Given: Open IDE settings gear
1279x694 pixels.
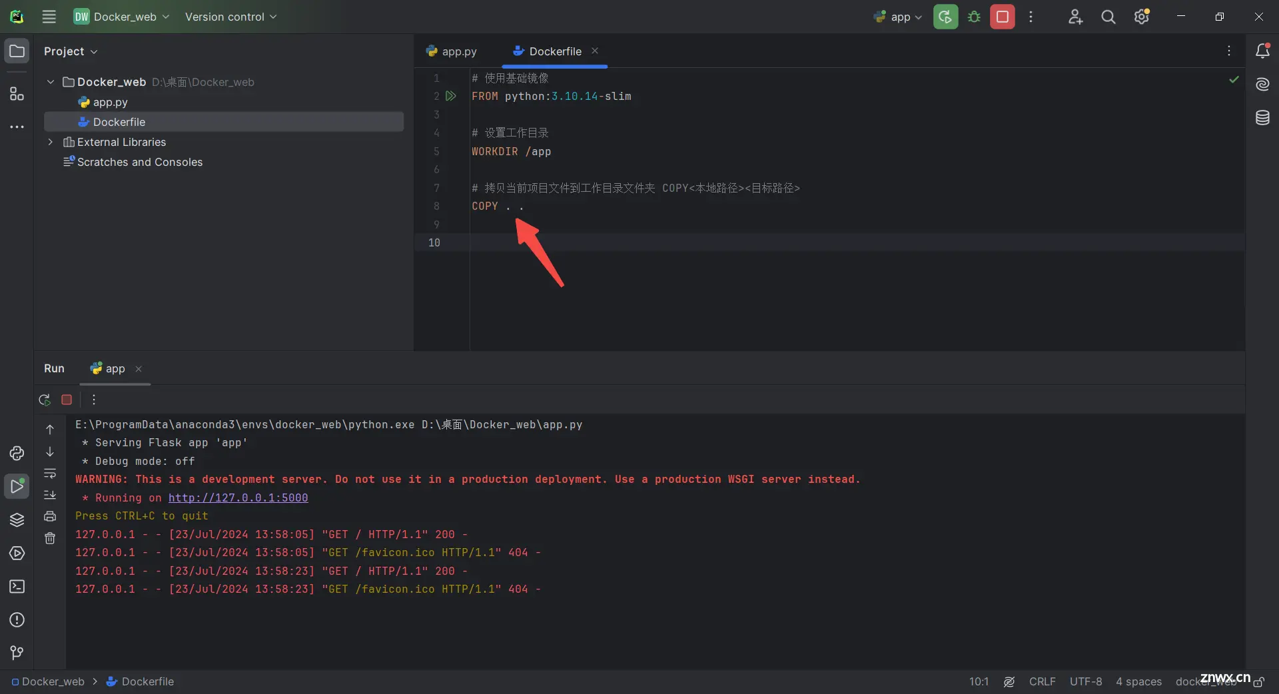Looking at the screenshot, I should point(1141,17).
